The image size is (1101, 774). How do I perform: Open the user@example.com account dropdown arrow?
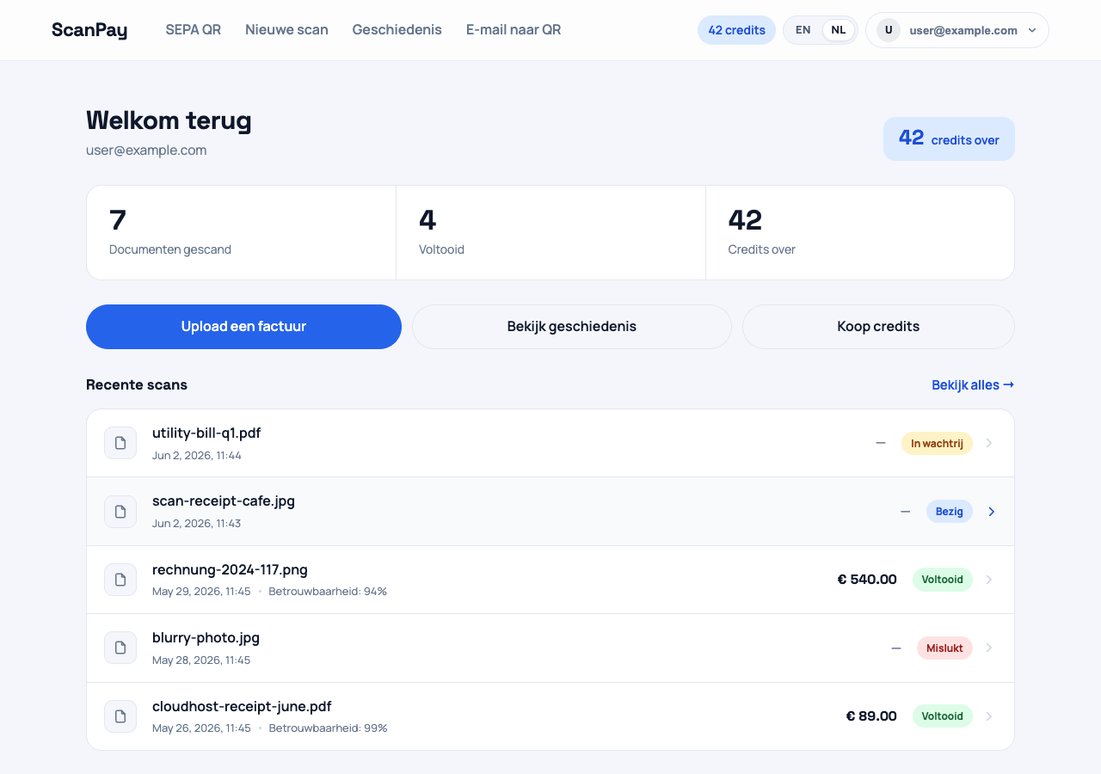pyautogui.click(x=1032, y=30)
